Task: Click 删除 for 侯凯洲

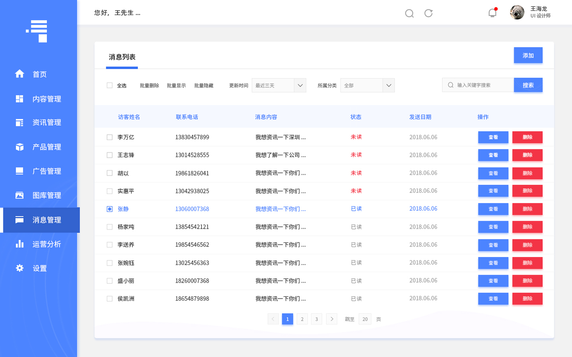Action: coord(527,299)
